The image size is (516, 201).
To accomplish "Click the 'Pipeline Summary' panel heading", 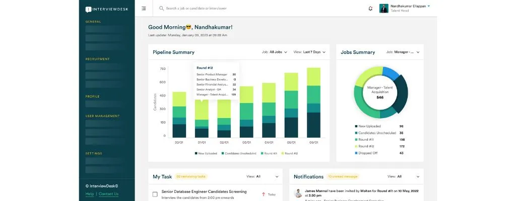I will click(173, 52).
